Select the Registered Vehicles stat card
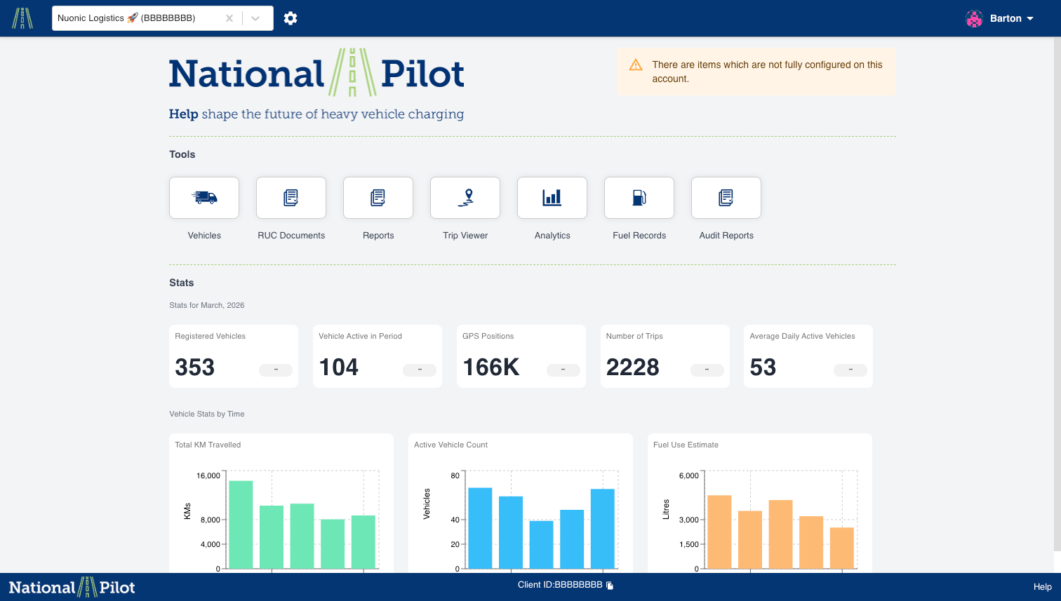This screenshot has width=1061, height=601. tap(234, 356)
